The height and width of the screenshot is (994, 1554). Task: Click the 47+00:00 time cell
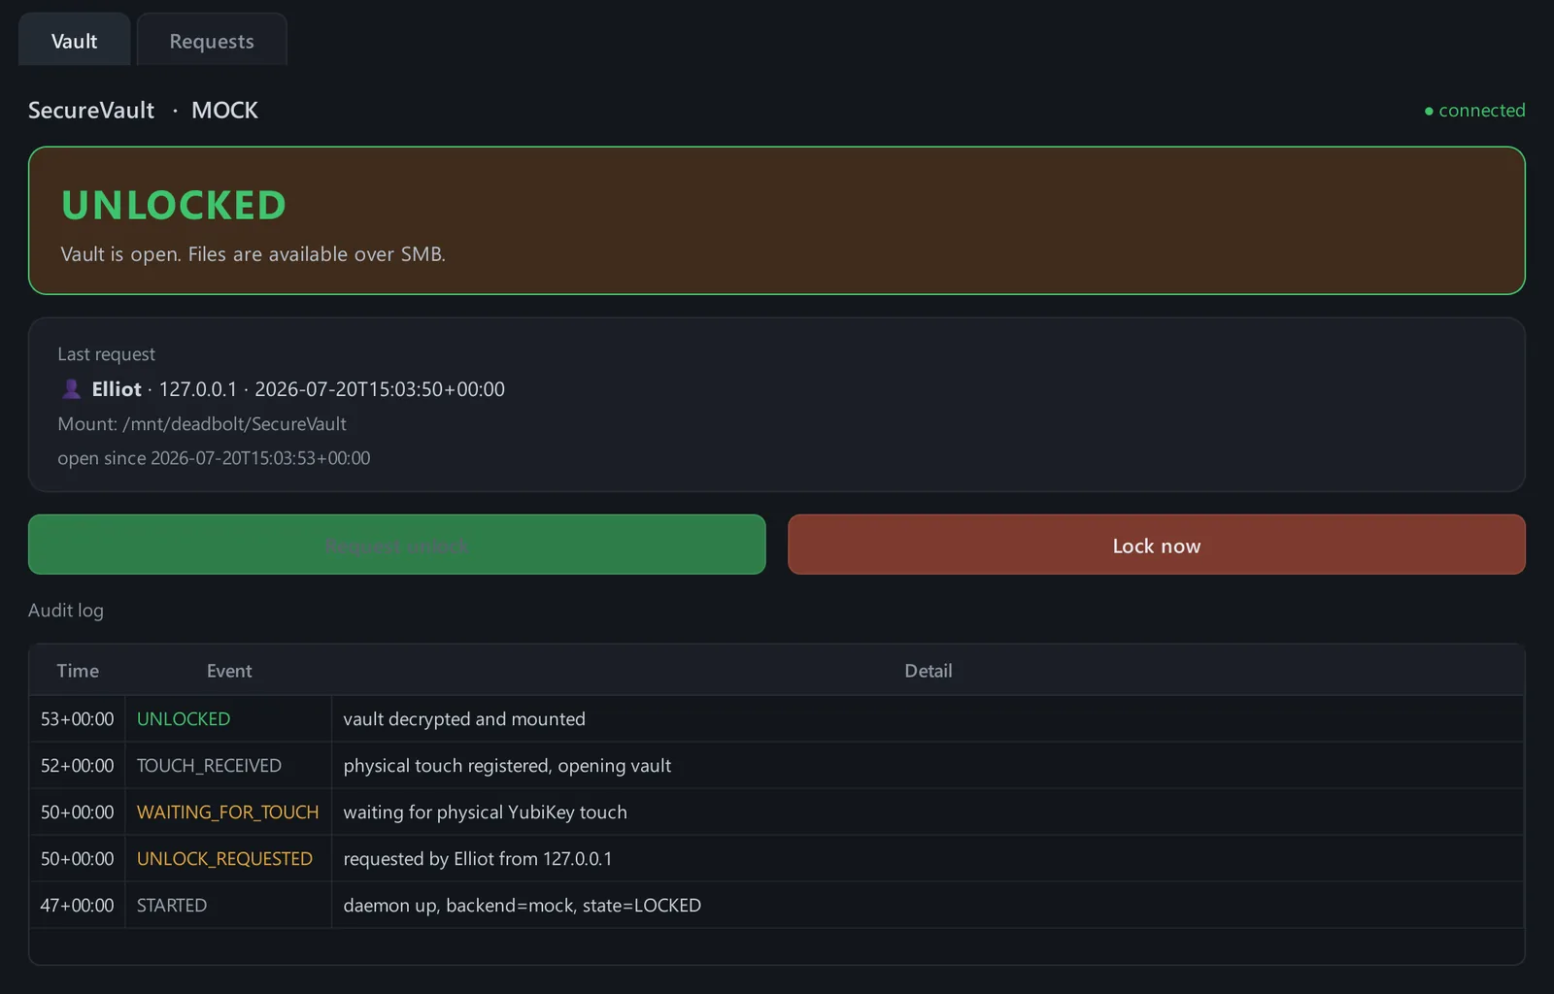[77, 906]
